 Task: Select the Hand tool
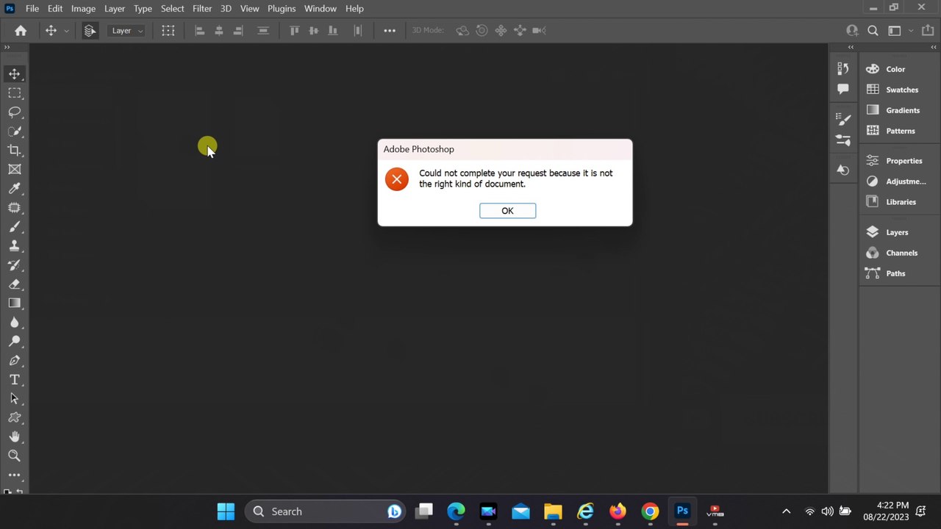(14, 436)
